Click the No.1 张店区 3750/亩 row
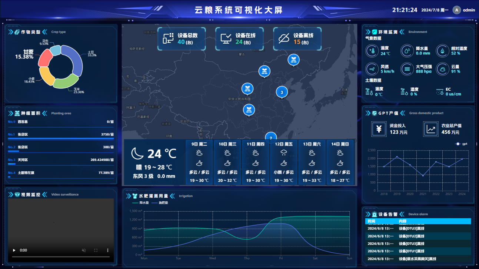This screenshot has height=269, width=479. (x=61, y=136)
